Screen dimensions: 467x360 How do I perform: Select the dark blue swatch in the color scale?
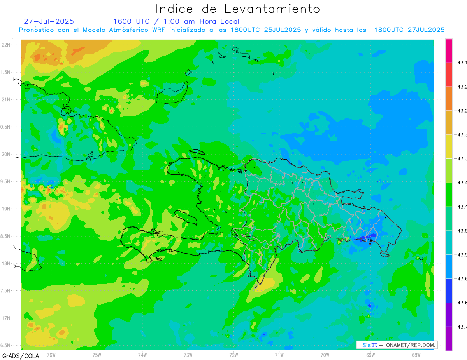coord(449,290)
